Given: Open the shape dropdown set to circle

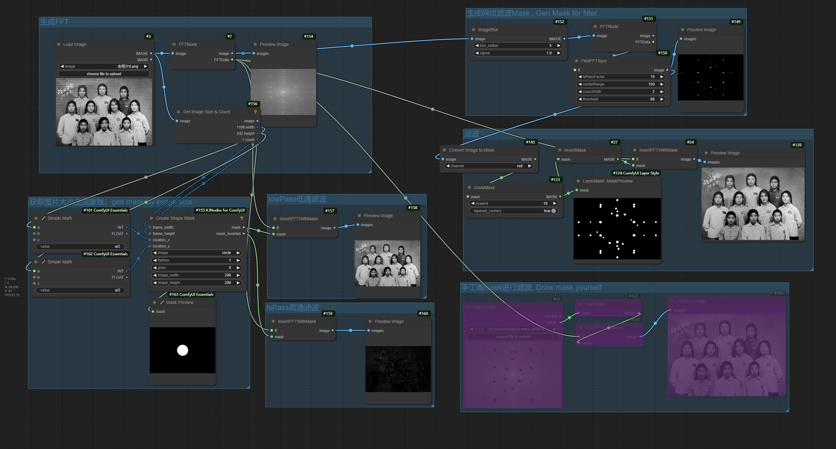Looking at the screenshot, I should (x=197, y=253).
